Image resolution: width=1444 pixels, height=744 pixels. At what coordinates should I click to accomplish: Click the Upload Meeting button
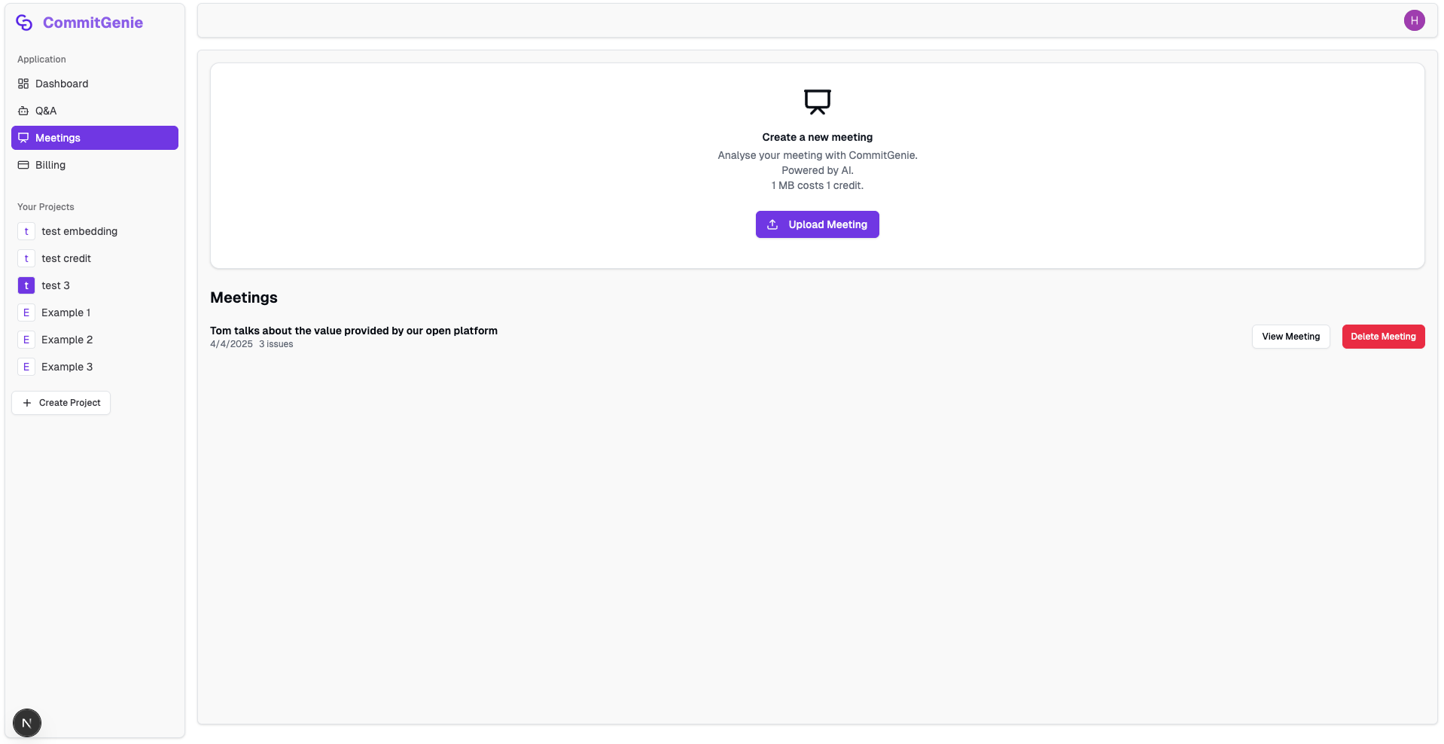[817, 224]
